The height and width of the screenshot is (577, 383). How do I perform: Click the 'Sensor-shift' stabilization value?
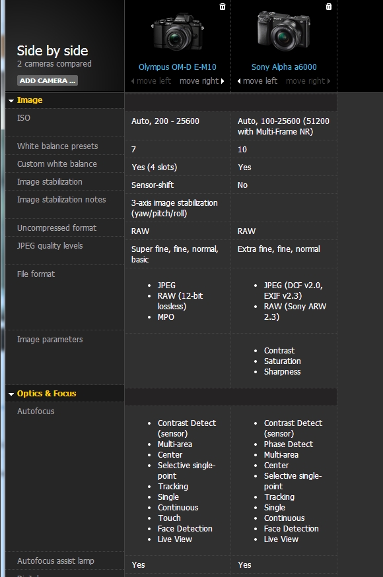tap(153, 185)
